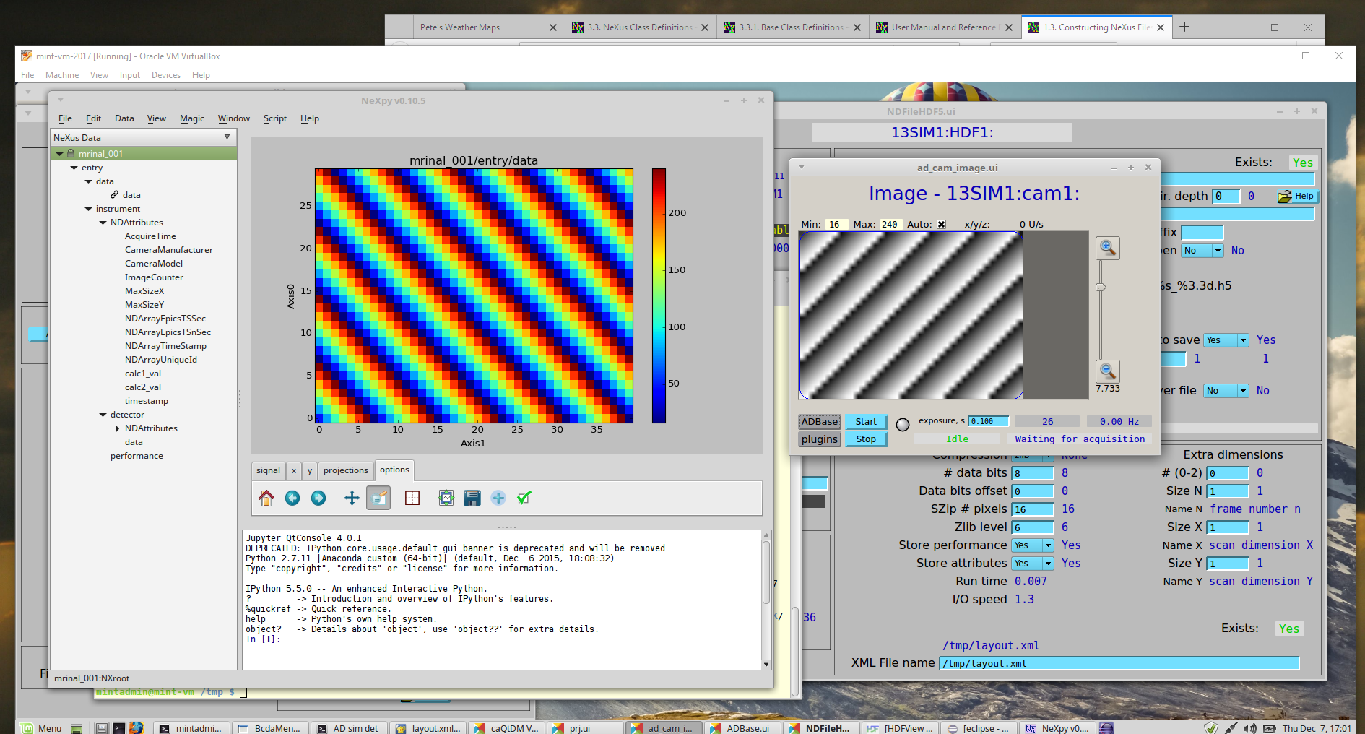The width and height of the screenshot is (1365, 734).
Task: Open the Magic menu
Action: (x=191, y=118)
